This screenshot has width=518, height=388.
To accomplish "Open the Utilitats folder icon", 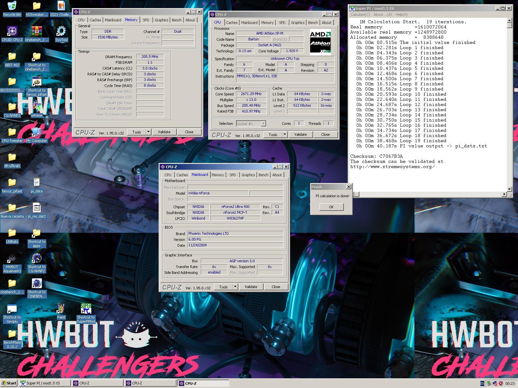I will click(12, 236).
